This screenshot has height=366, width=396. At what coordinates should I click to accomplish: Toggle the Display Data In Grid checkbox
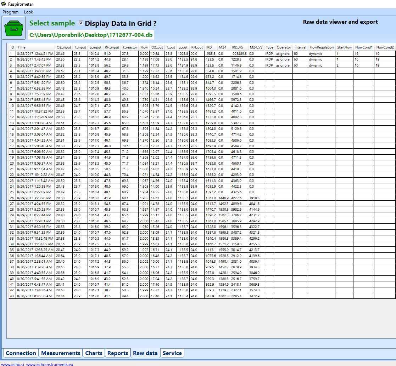point(81,23)
